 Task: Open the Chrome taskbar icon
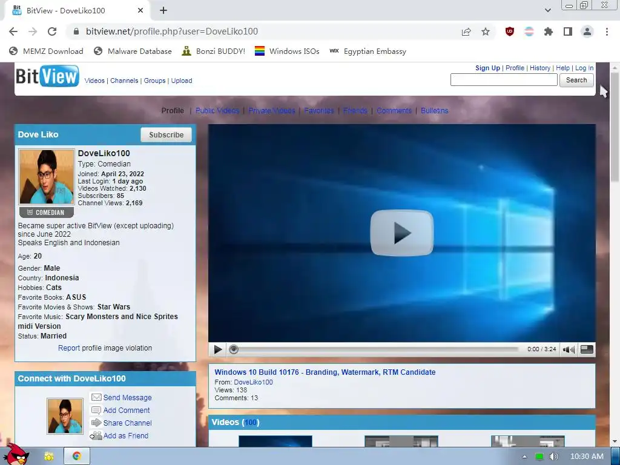click(77, 457)
